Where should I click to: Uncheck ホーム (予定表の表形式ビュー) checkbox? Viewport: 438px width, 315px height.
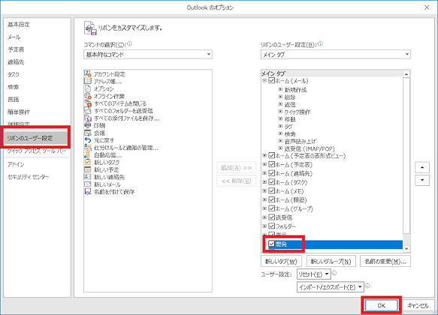pos(271,155)
